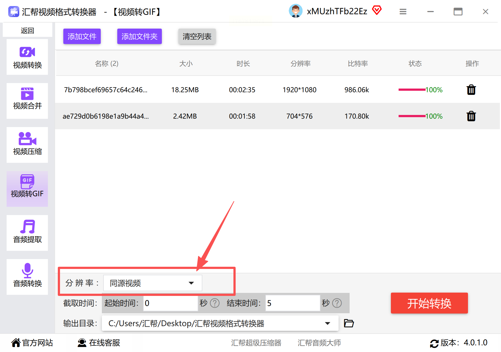Click 添加文件 button

pos(82,36)
